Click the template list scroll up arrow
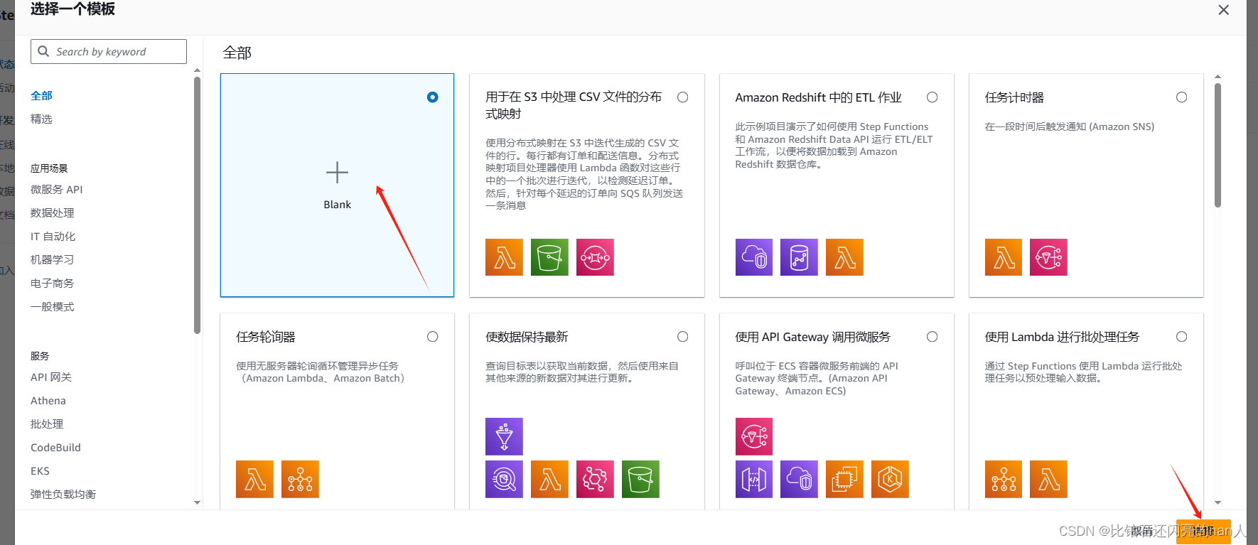The width and height of the screenshot is (1258, 545). (x=1217, y=76)
